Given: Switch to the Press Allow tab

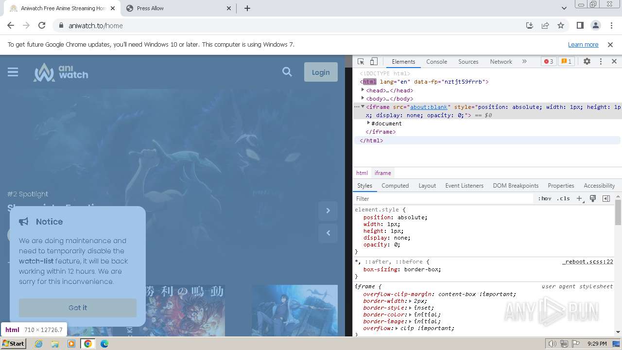Looking at the screenshot, I should [178, 8].
